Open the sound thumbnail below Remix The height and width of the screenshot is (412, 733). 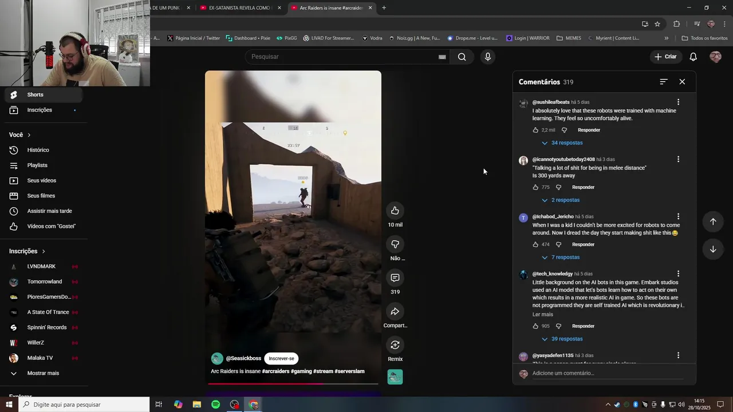(395, 377)
